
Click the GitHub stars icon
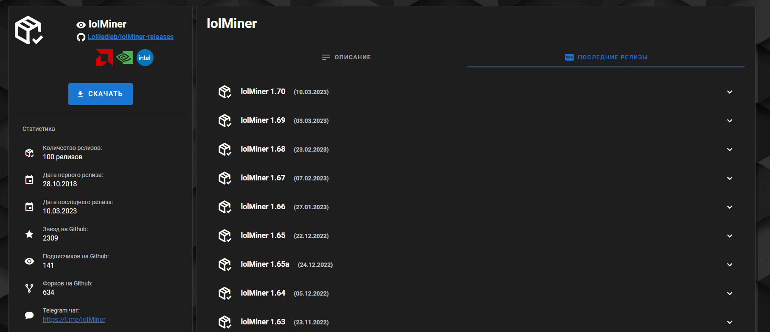pos(29,234)
